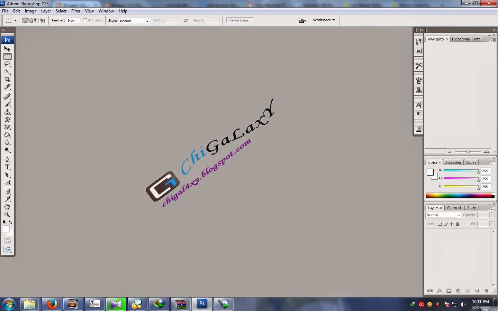
Task: Select the Crop tool
Action: point(7,79)
